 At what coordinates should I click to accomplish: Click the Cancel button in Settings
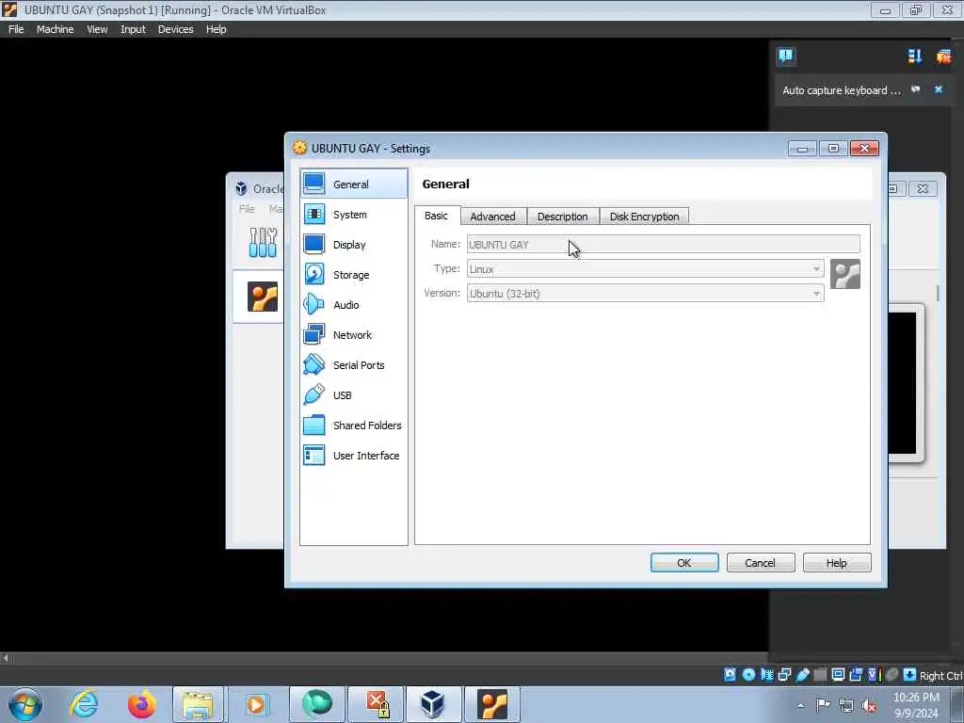(x=761, y=563)
